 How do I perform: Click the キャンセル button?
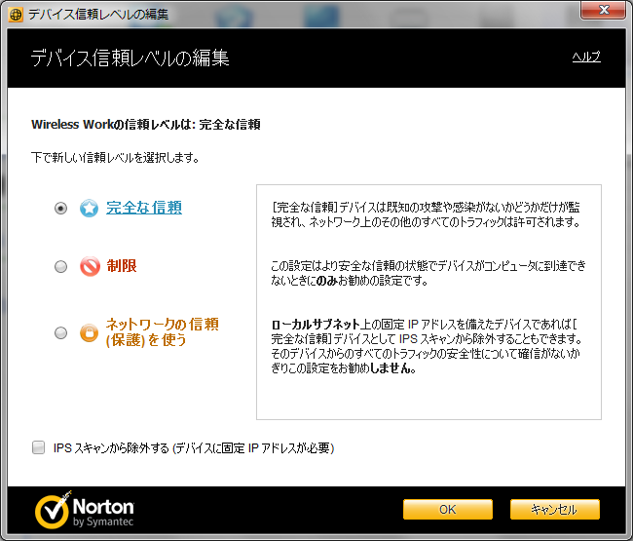pos(555,509)
